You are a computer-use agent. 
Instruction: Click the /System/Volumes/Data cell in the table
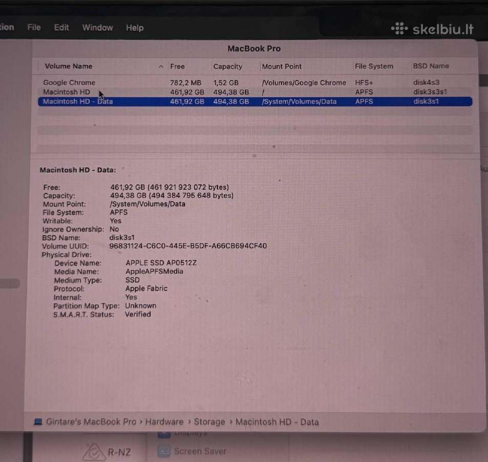click(299, 101)
